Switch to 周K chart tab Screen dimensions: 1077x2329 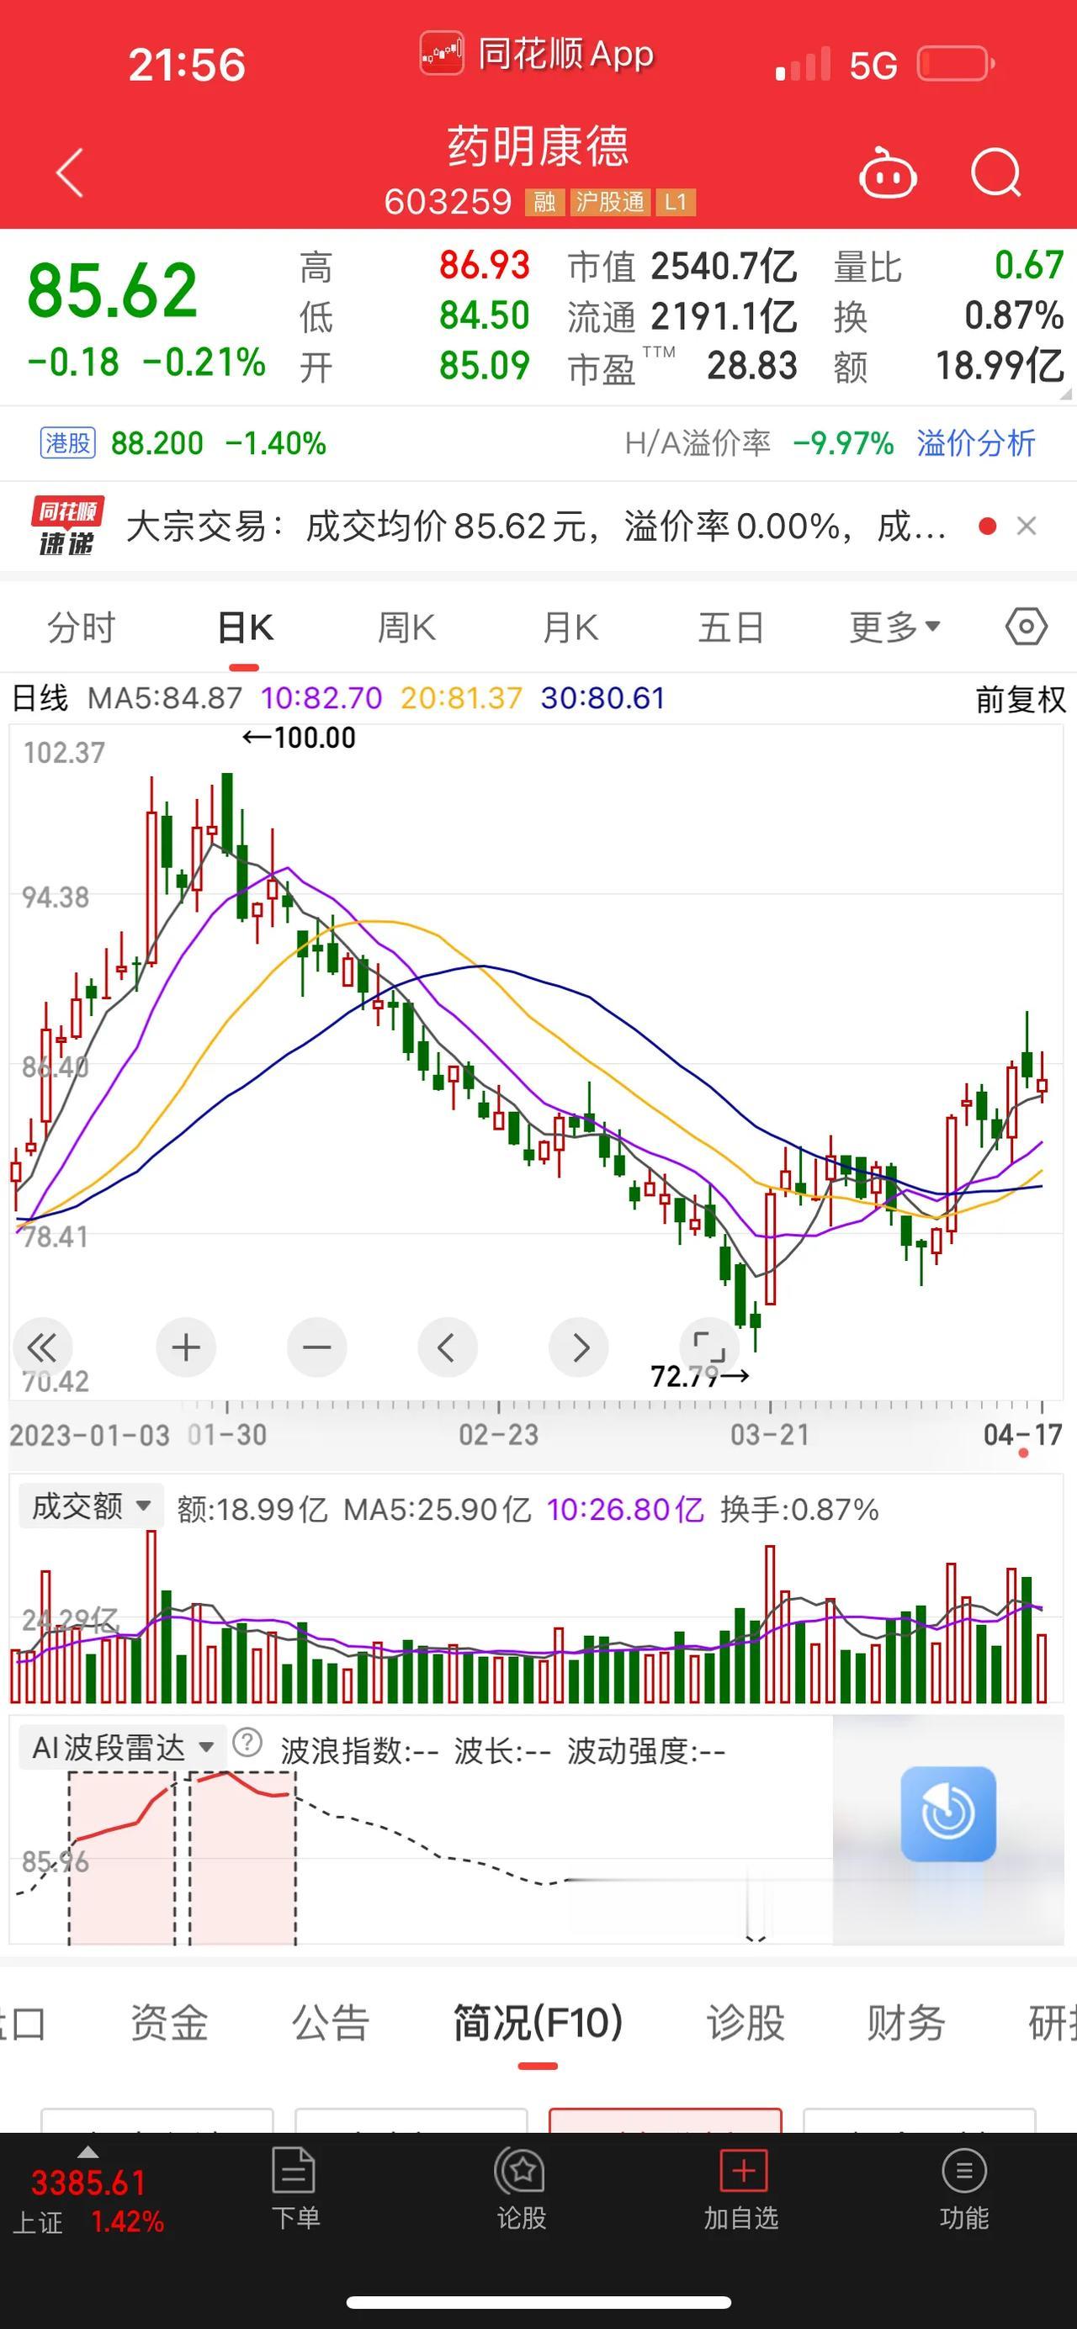point(407,627)
